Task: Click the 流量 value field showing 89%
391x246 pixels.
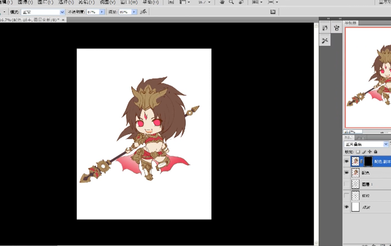Action: [125, 12]
